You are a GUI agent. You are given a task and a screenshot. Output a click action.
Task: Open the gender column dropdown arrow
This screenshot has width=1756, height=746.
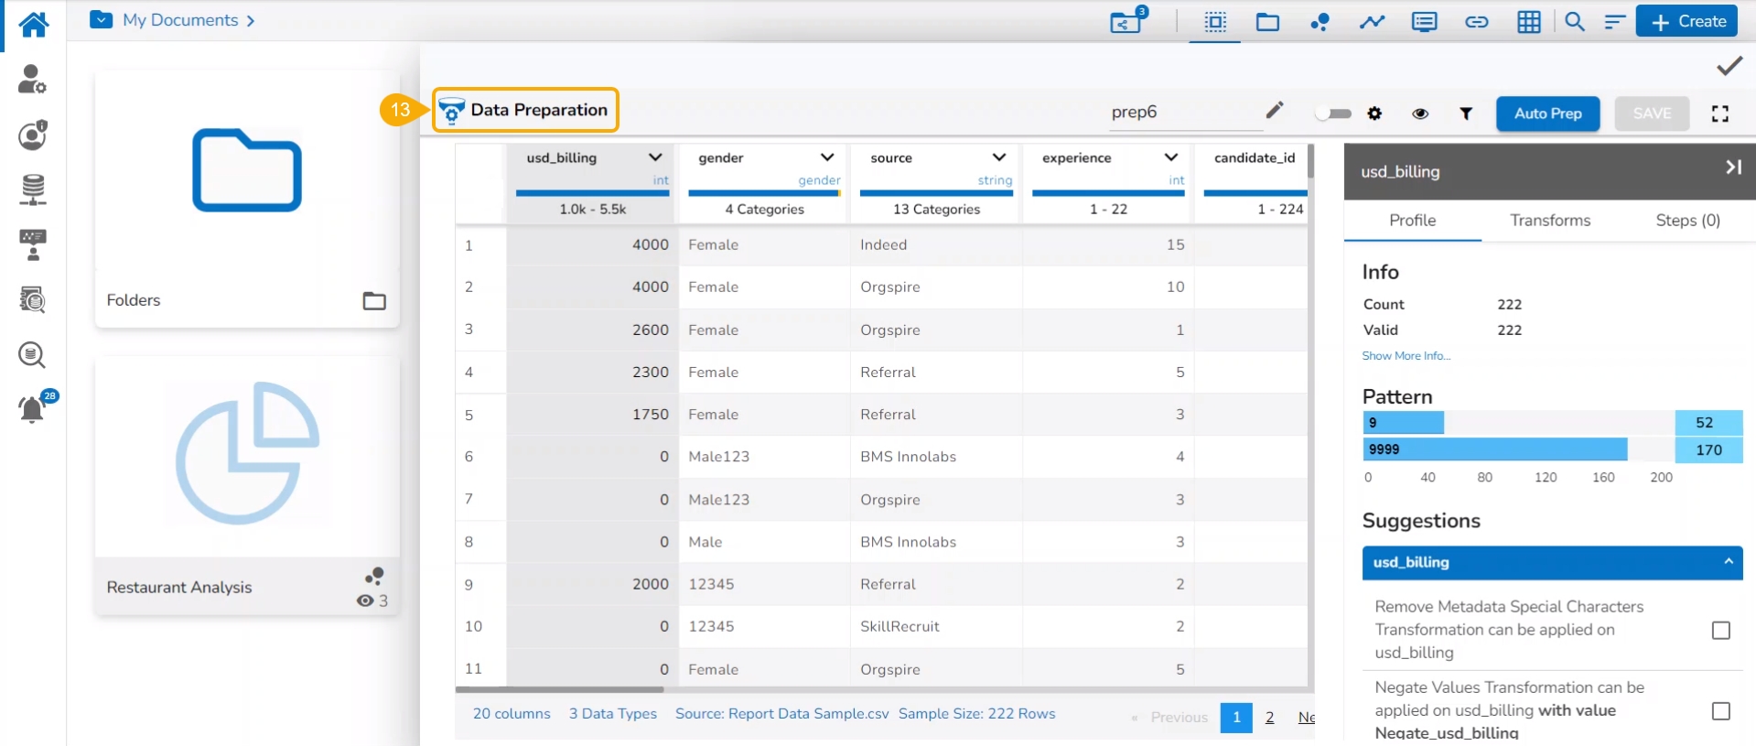coord(827,157)
